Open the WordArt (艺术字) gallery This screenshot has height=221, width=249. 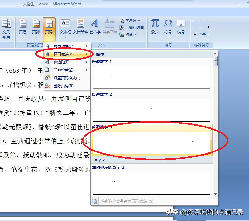(x=95, y=29)
